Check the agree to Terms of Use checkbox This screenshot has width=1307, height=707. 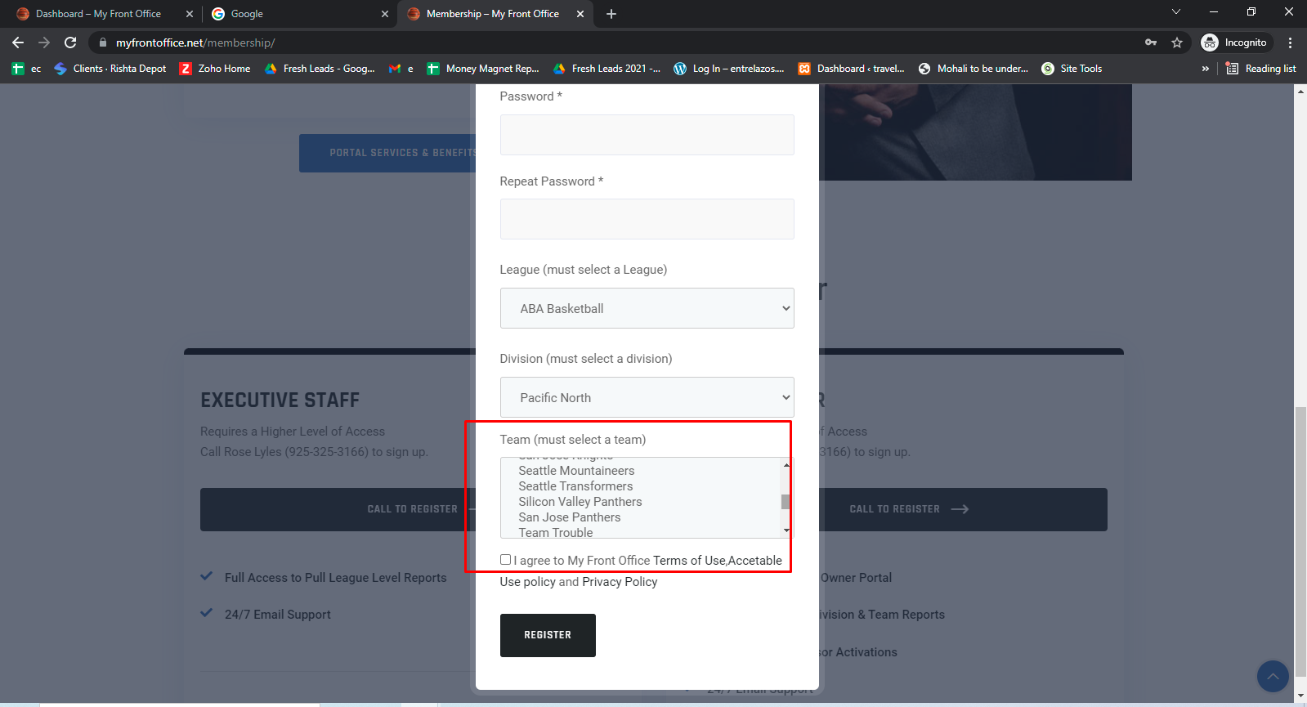pyautogui.click(x=505, y=559)
